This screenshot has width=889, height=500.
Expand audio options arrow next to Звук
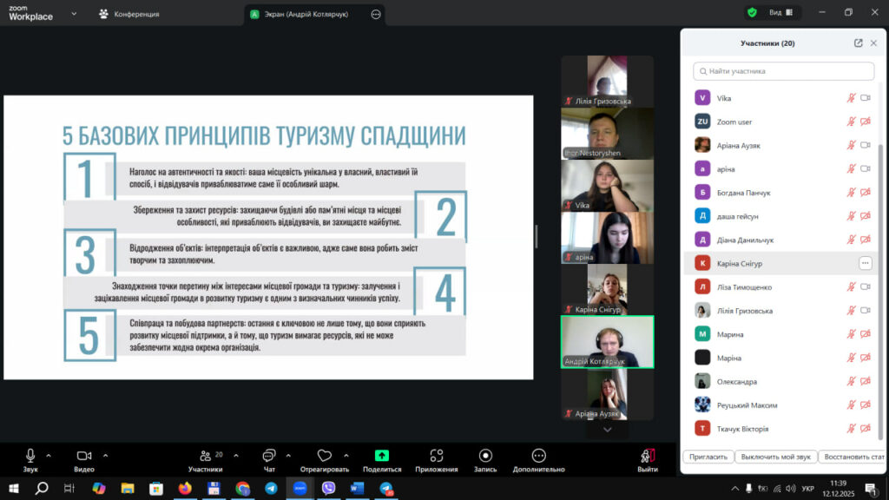point(49,455)
